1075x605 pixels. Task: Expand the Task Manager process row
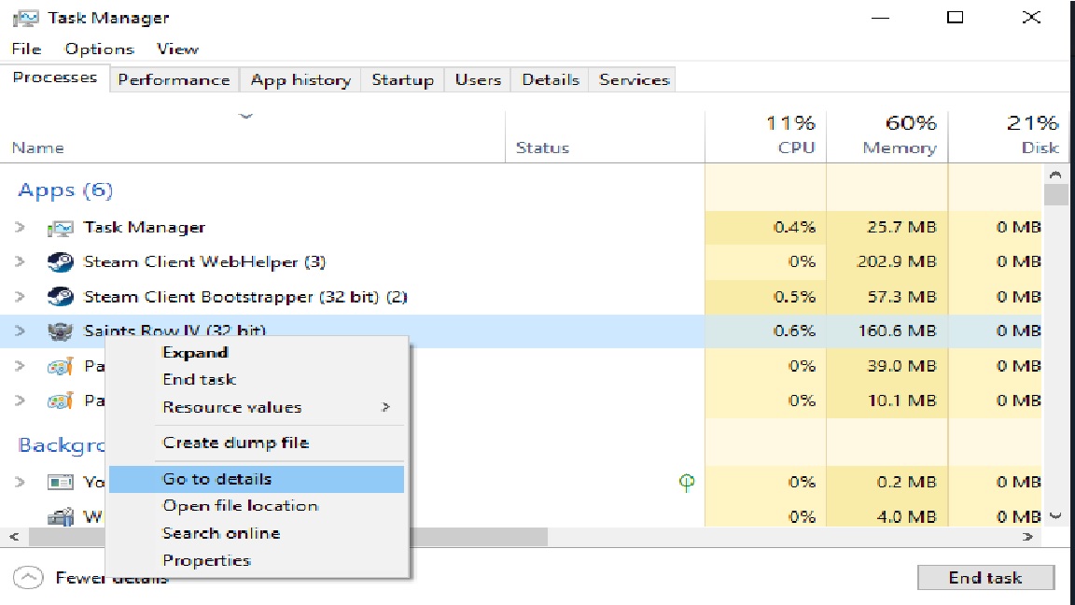click(20, 228)
